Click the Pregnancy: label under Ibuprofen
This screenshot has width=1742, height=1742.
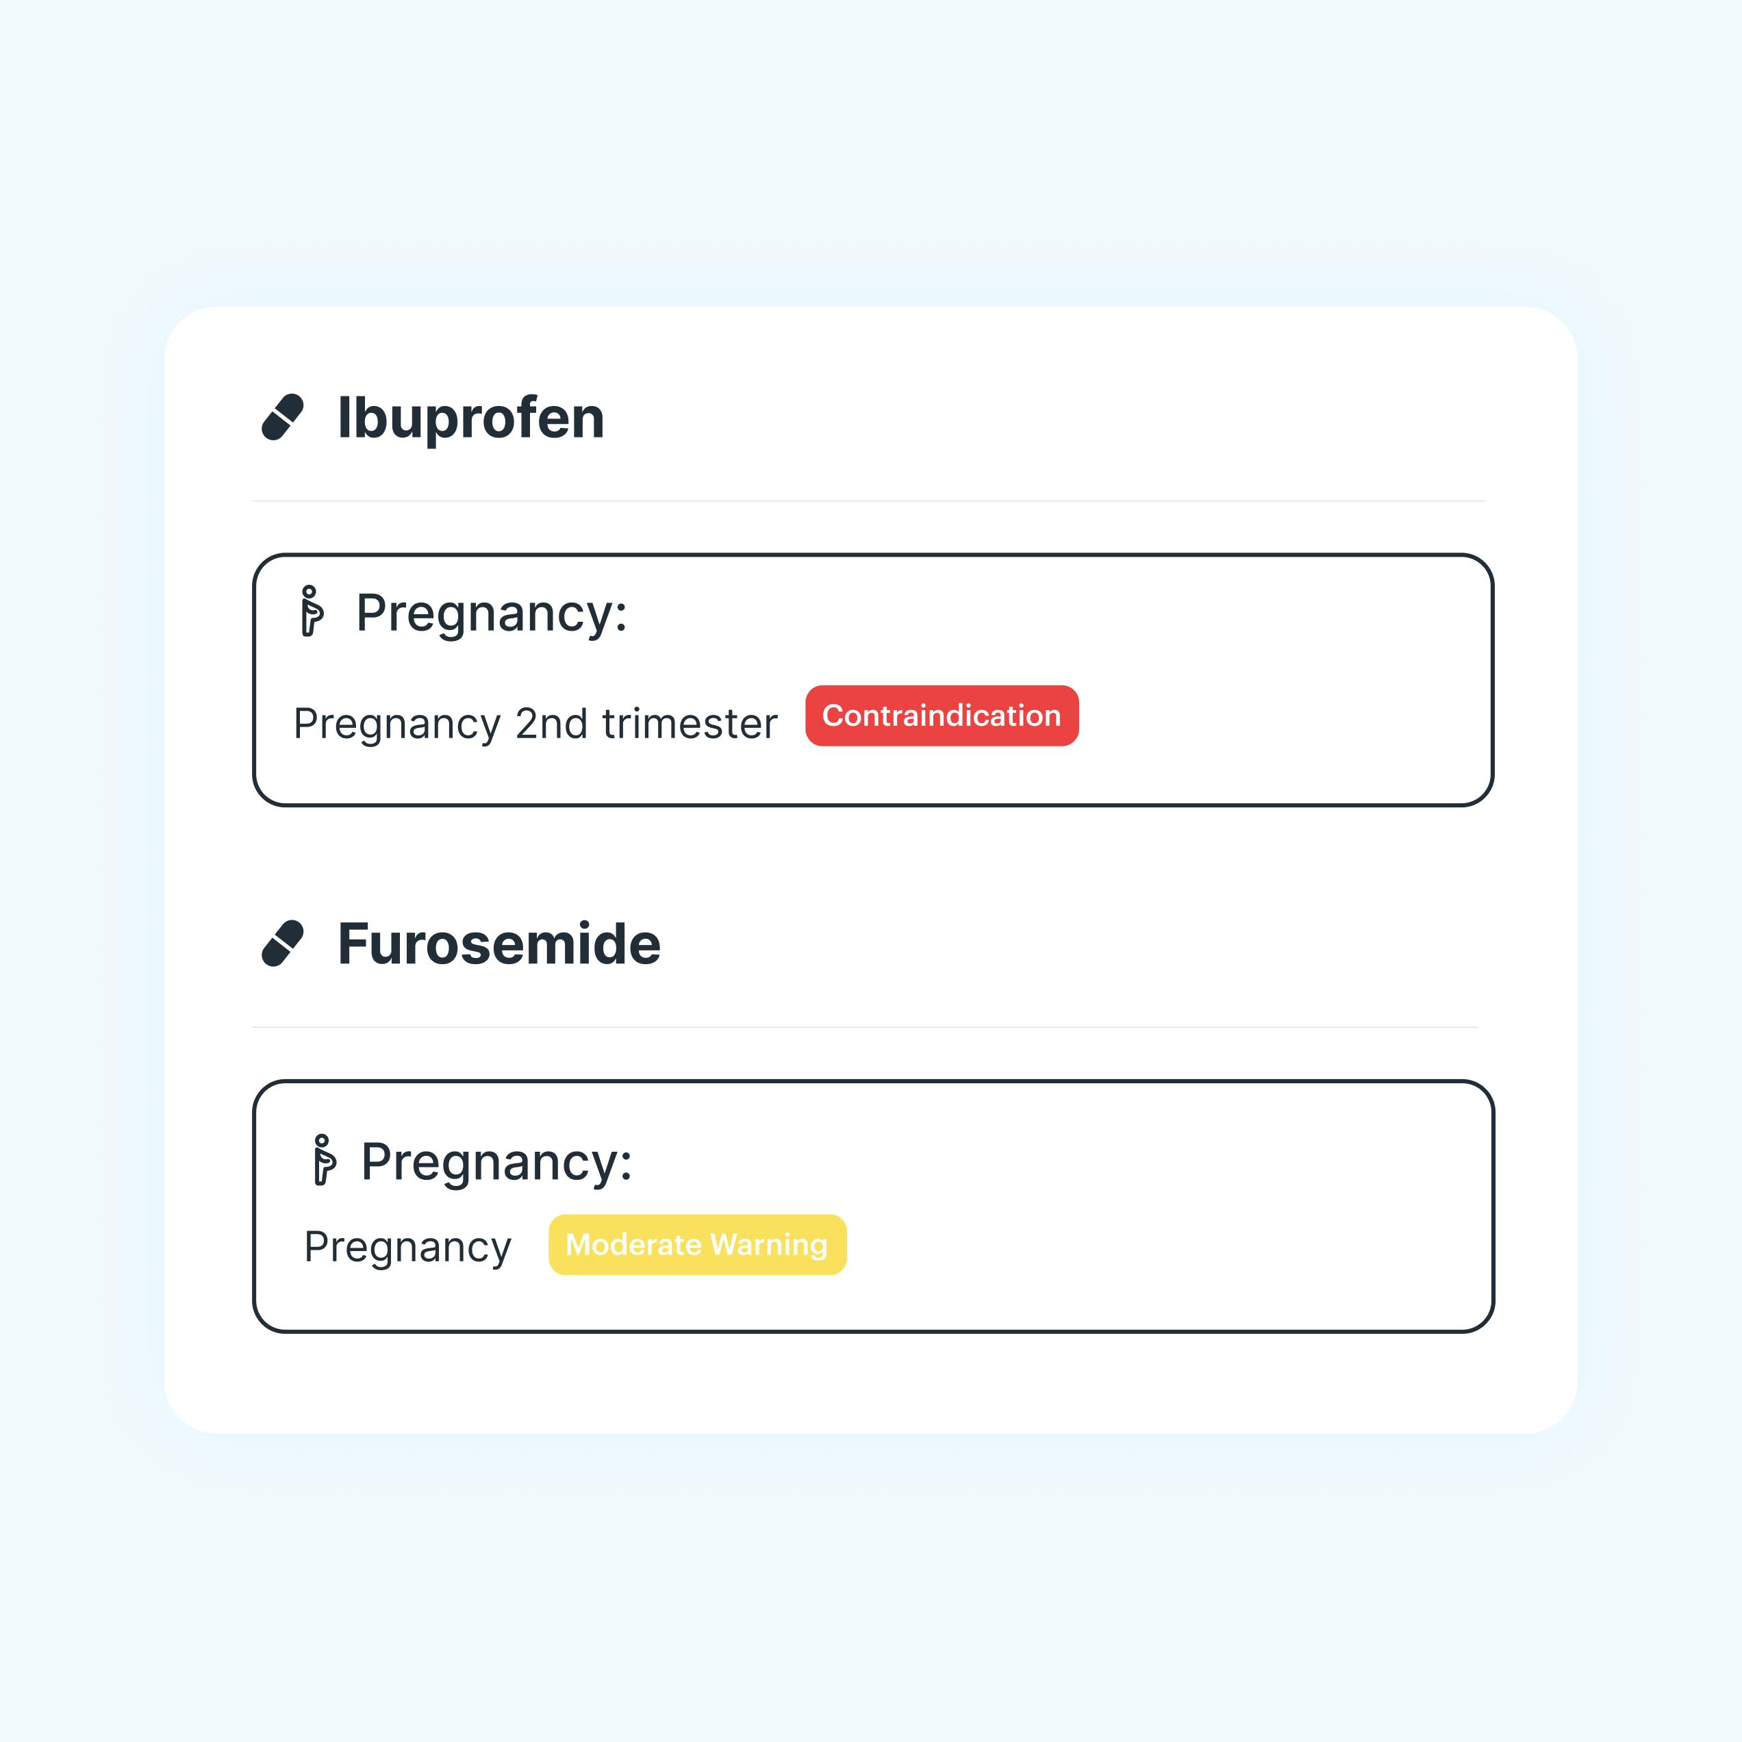(492, 616)
